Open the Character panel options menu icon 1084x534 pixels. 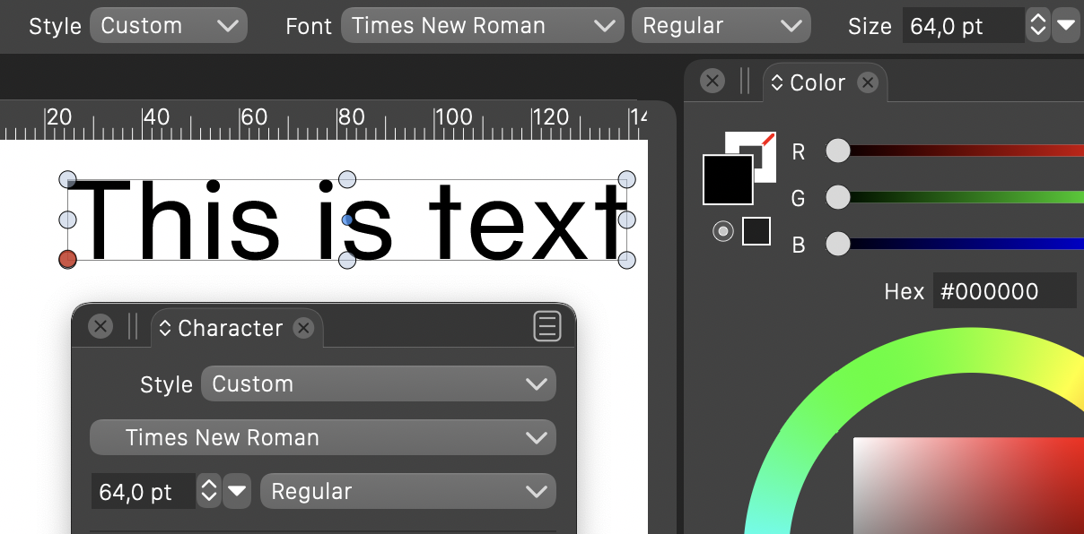click(546, 327)
